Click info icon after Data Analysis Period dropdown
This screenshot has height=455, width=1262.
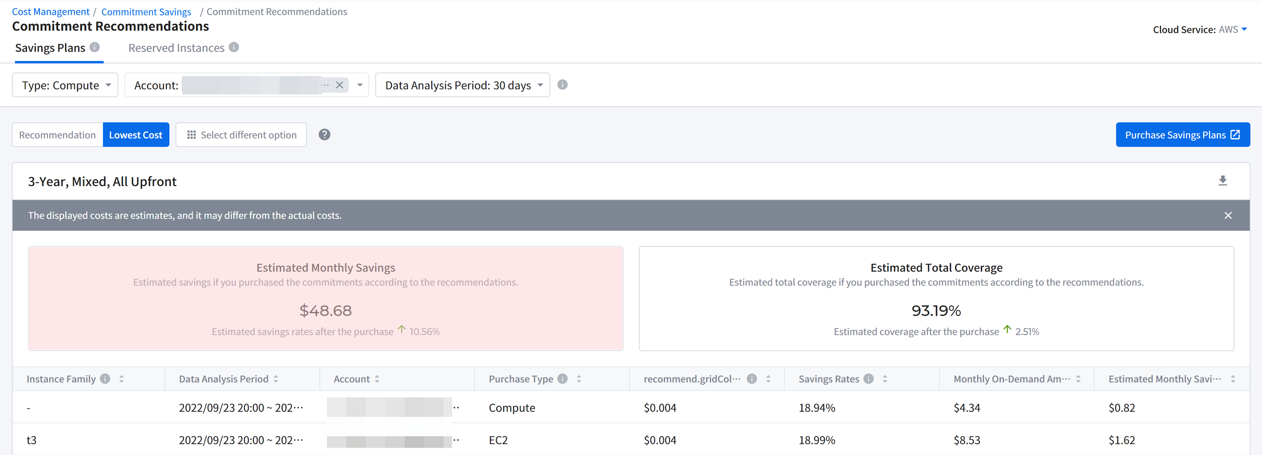(x=562, y=85)
